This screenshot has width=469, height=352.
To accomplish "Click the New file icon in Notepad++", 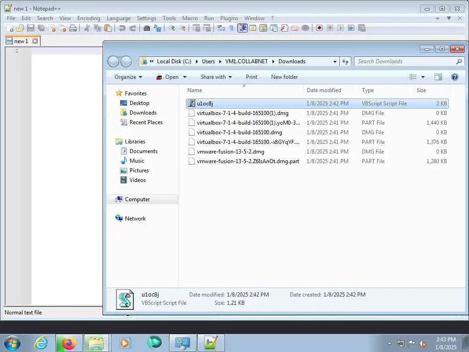I will click(10, 28).
